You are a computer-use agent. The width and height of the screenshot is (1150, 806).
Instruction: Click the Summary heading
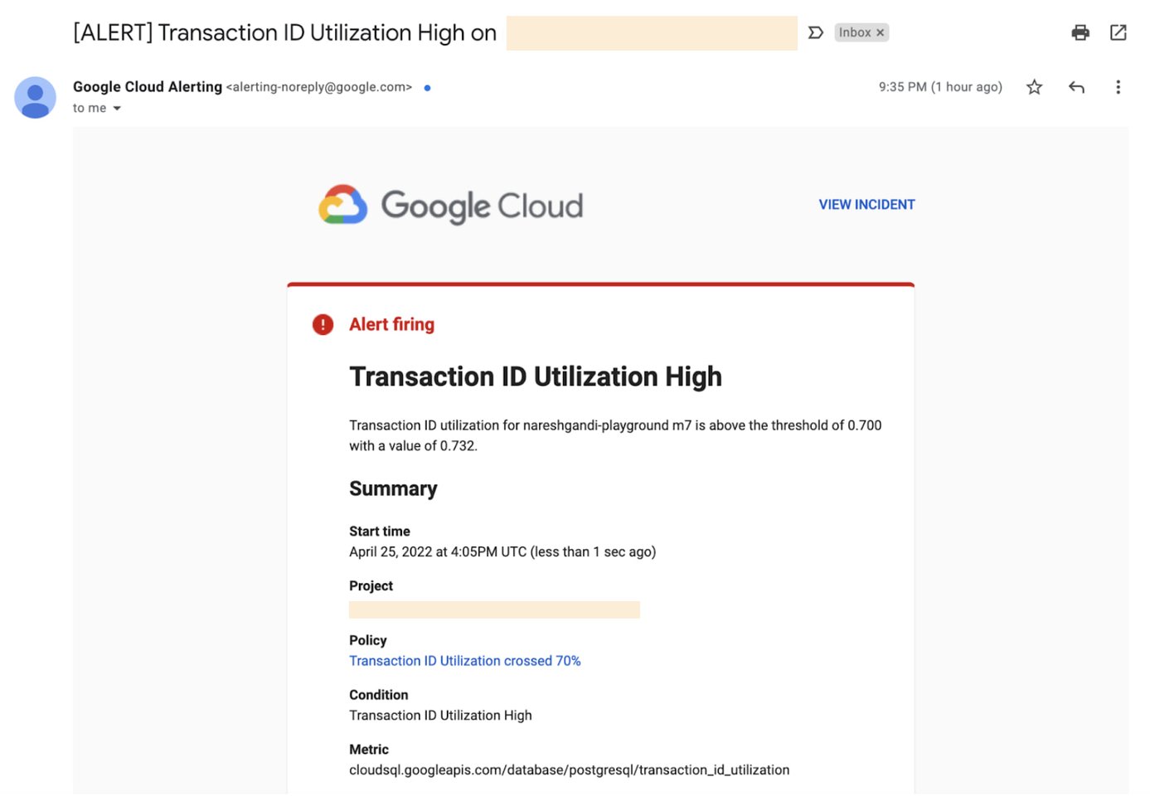point(393,488)
